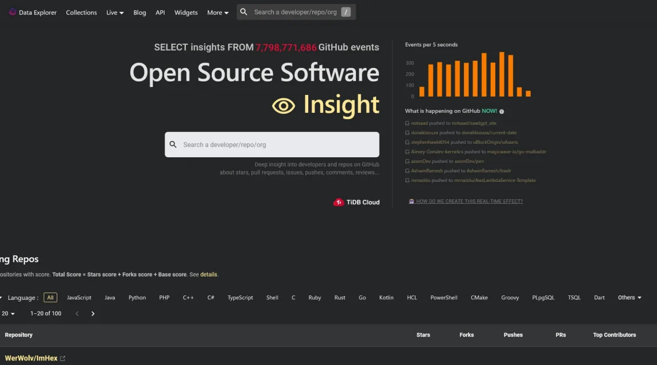This screenshot has height=365, width=657.
Task: Click the push event icon beside notsaad
Action: (x=407, y=123)
